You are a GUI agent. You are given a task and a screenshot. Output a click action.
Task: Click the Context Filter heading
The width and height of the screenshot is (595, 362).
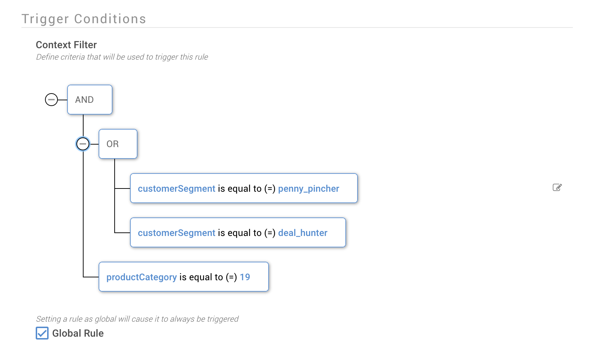pyautogui.click(x=66, y=45)
